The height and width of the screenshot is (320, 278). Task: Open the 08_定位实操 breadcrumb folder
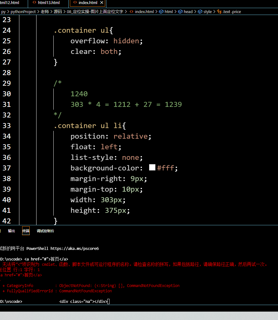point(95,12)
